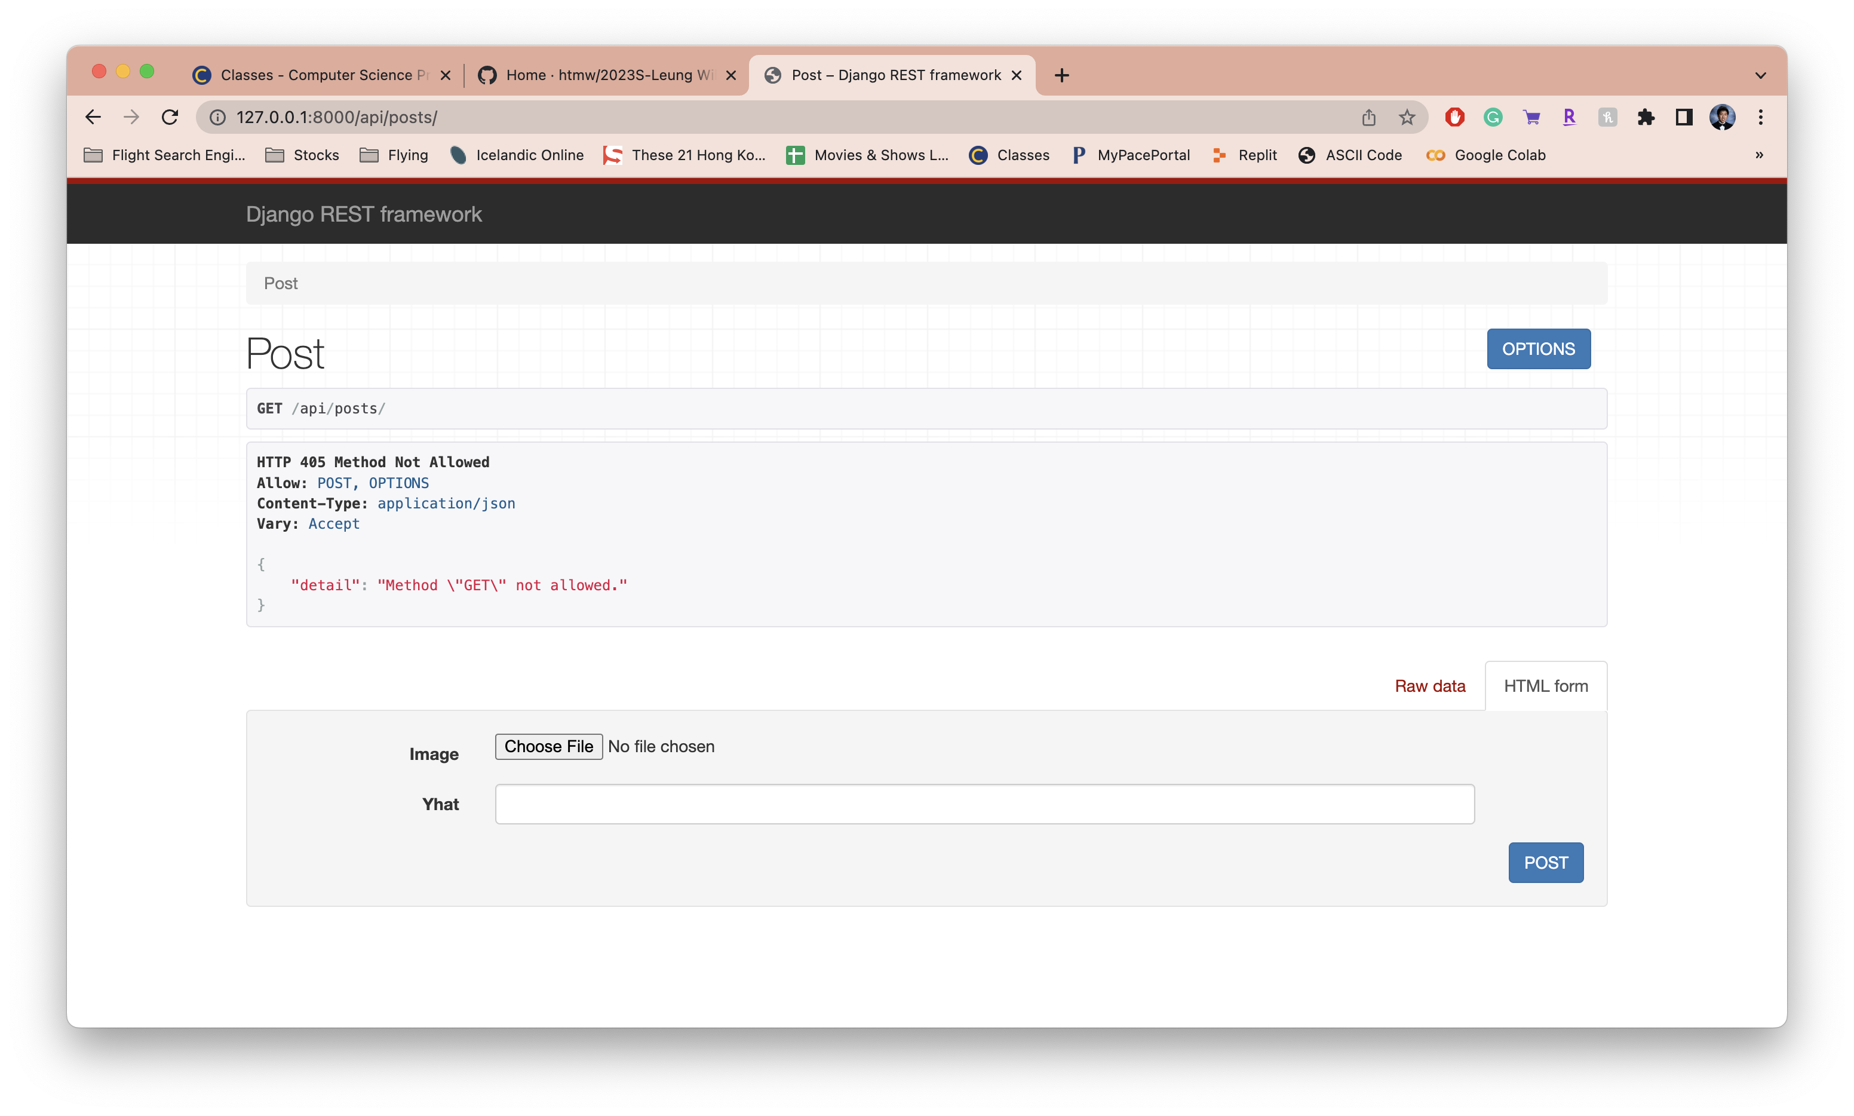Bookmark this page with star icon
Image resolution: width=1854 pixels, height=1116 pixels.
1407,117
